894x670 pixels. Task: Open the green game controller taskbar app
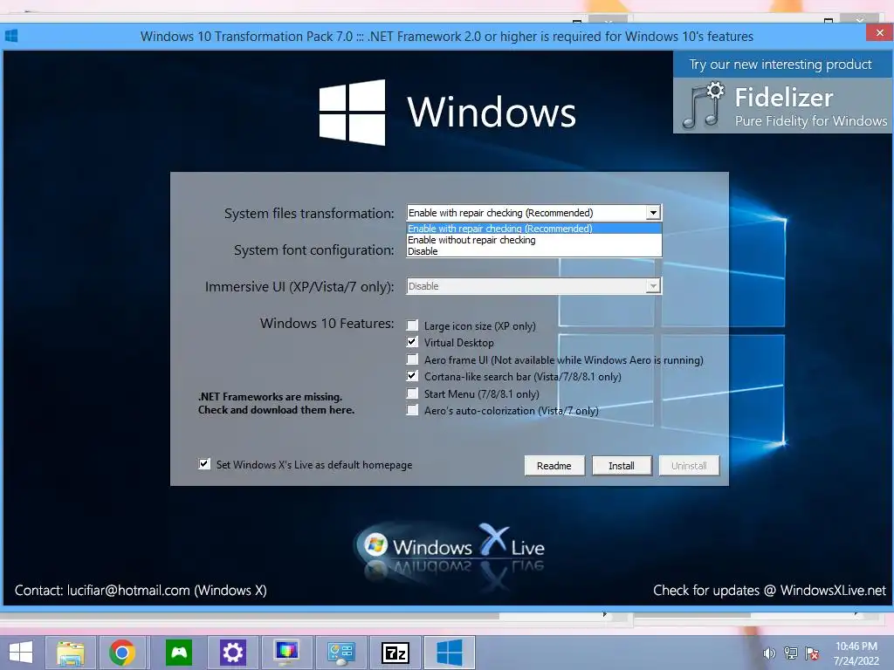(x=179, y=653)
